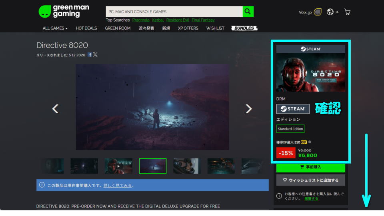Screen dimensions: 384x216
Task: Open the Resident Evil top search link
Action: [177, 20]
